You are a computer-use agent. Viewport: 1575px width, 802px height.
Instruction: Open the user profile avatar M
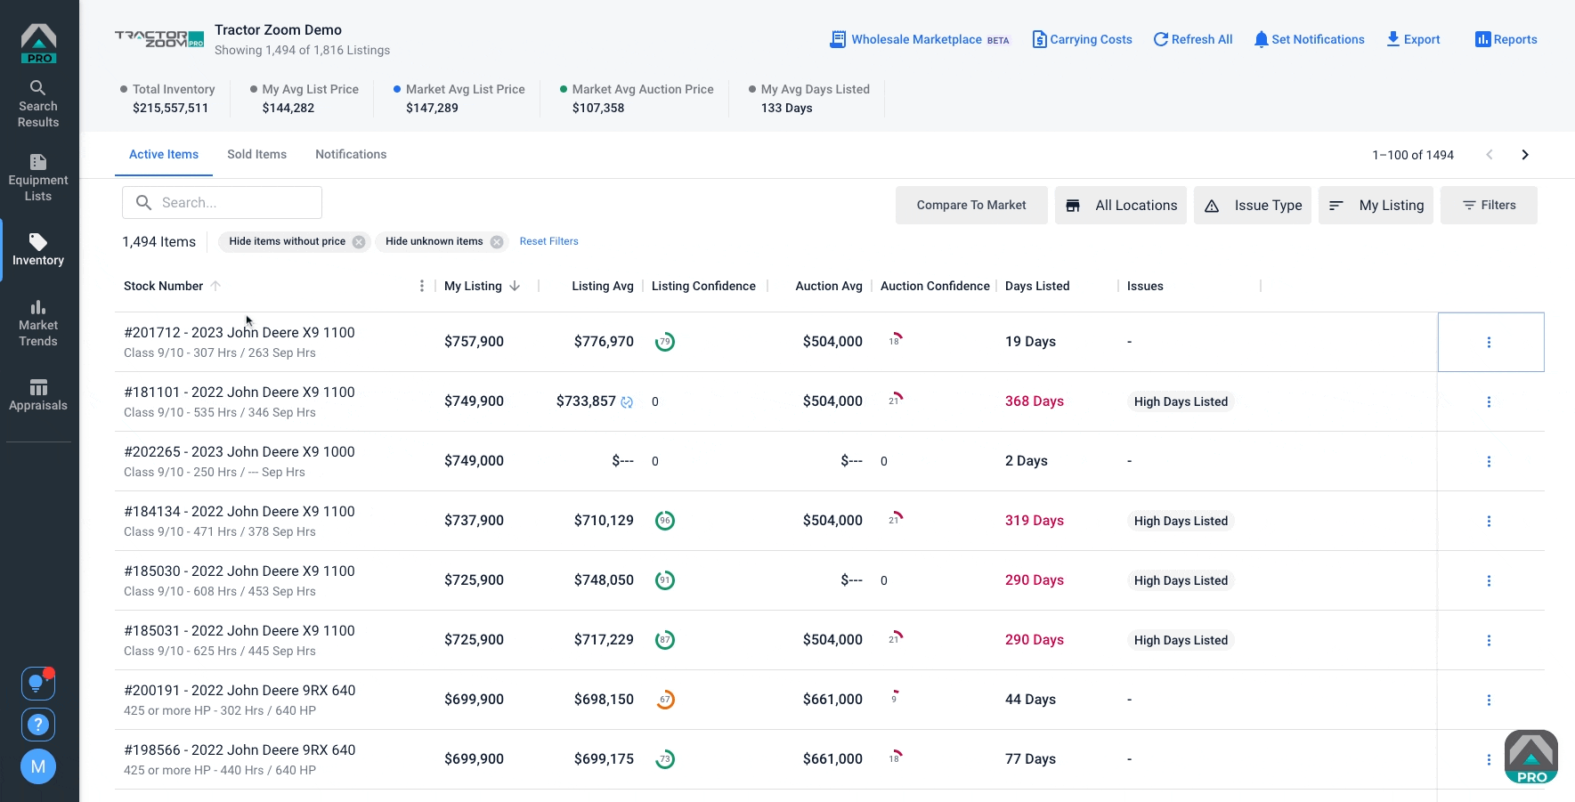pos(38,766)
